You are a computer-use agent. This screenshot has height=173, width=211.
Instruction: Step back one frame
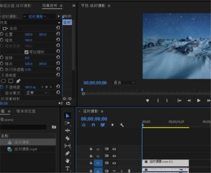[x=189, y=100]
